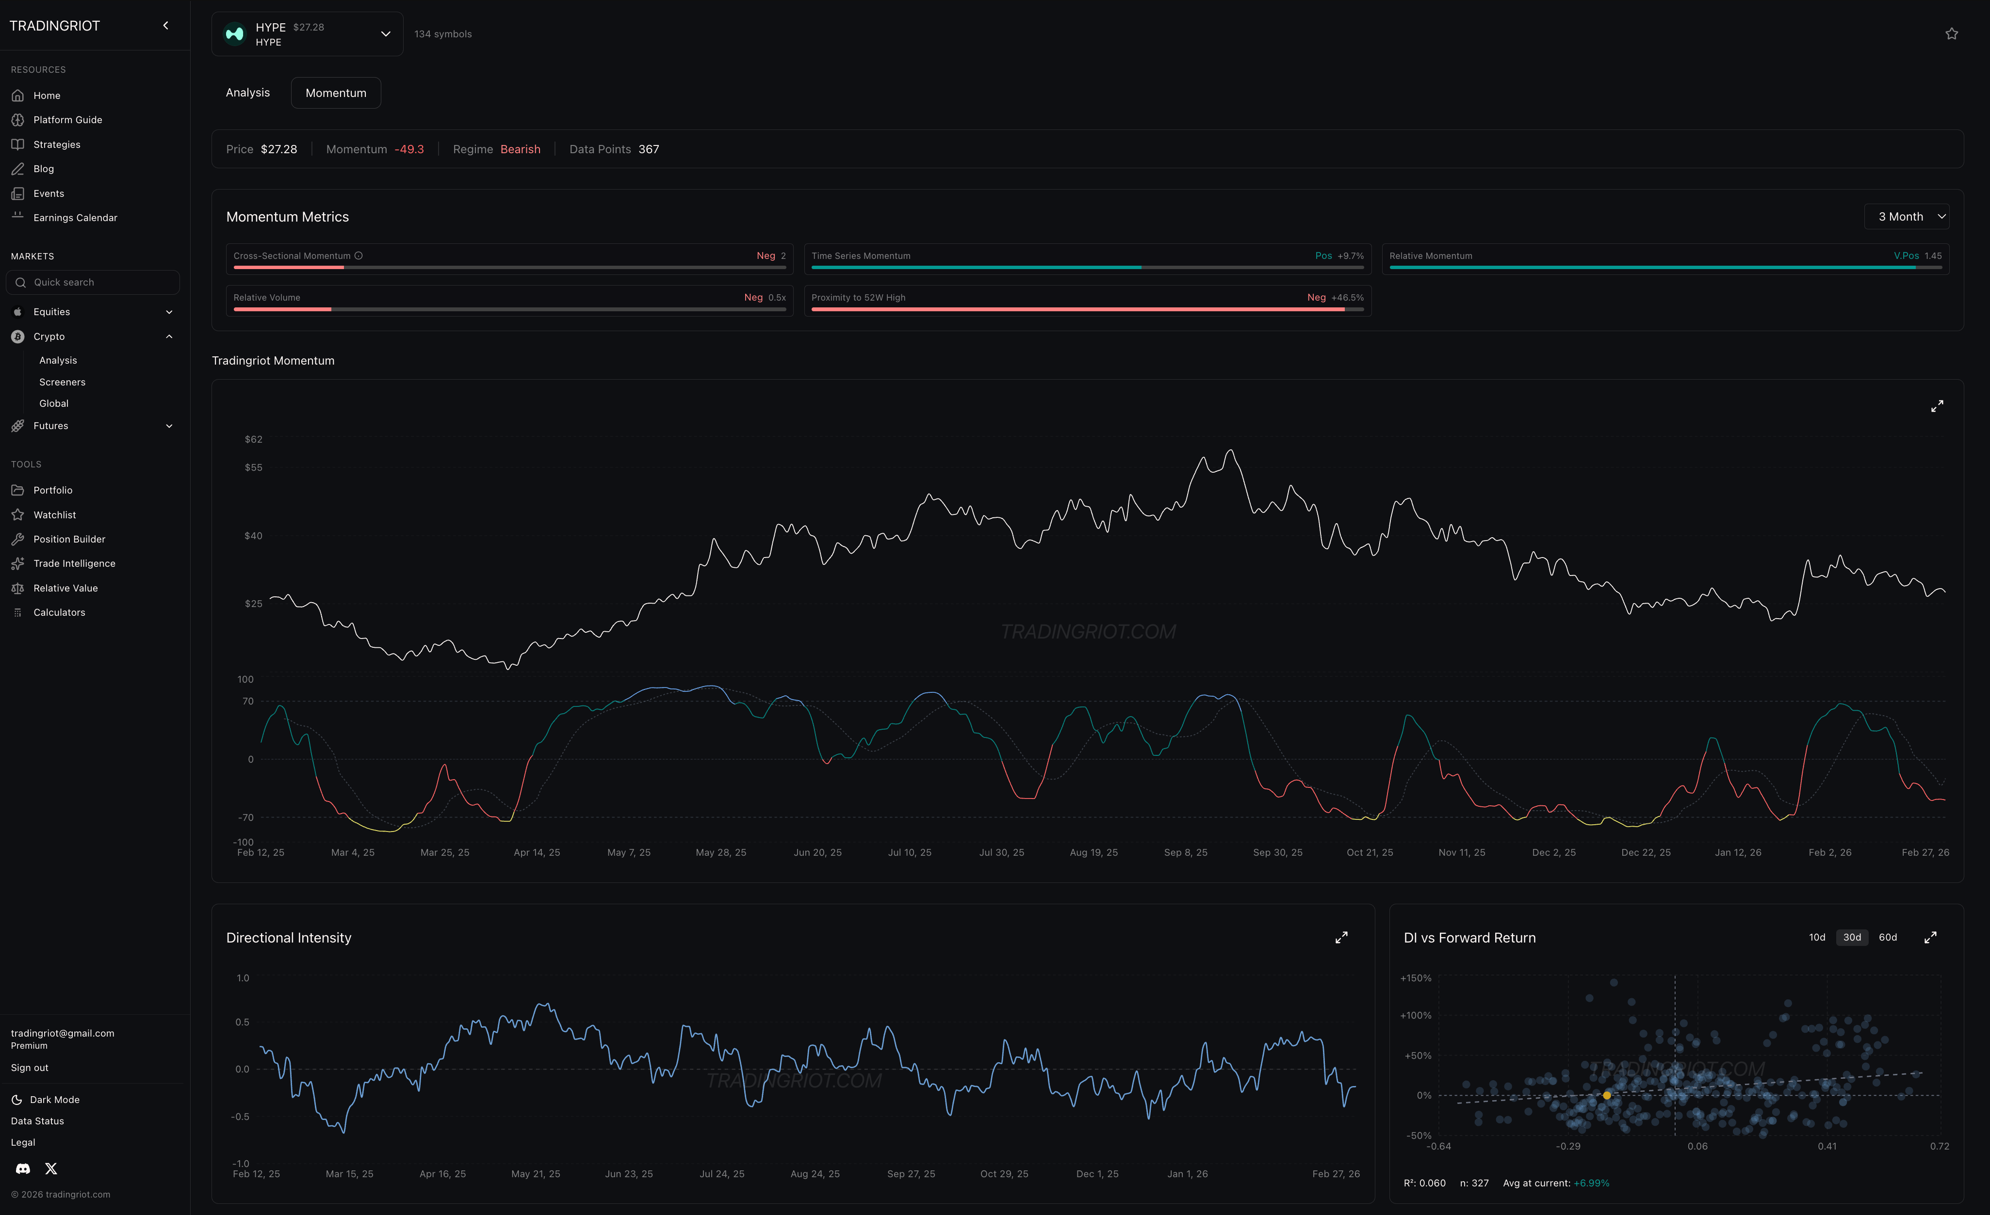The image size is (1990, 1215).
Task: Open Screeners under Crypto
Action: (x=62, y=382)
